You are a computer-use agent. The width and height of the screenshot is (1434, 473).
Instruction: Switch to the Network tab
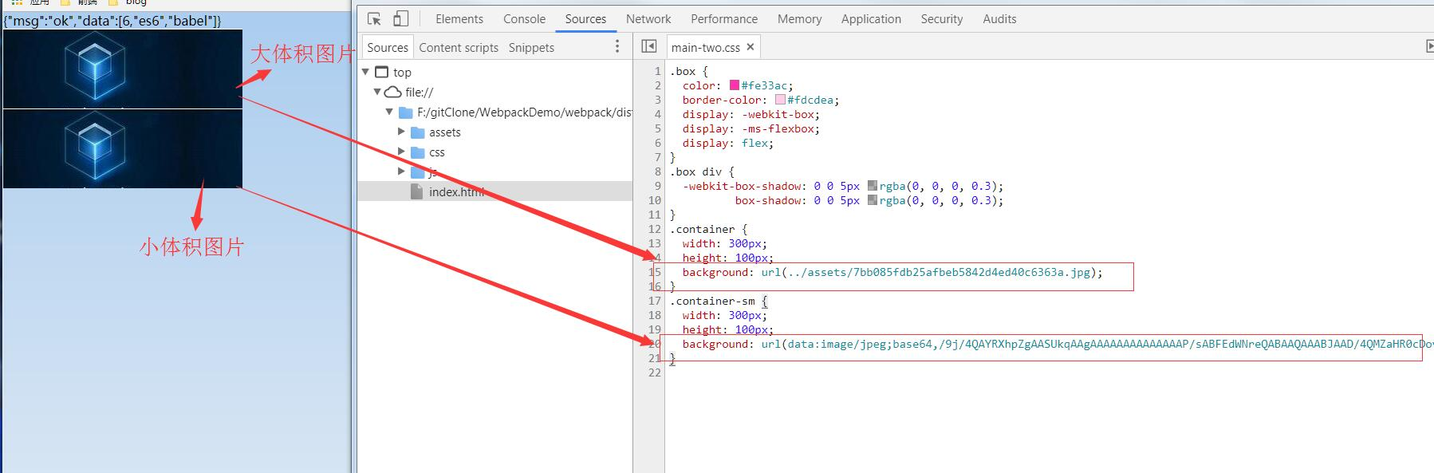coord(648,18)
